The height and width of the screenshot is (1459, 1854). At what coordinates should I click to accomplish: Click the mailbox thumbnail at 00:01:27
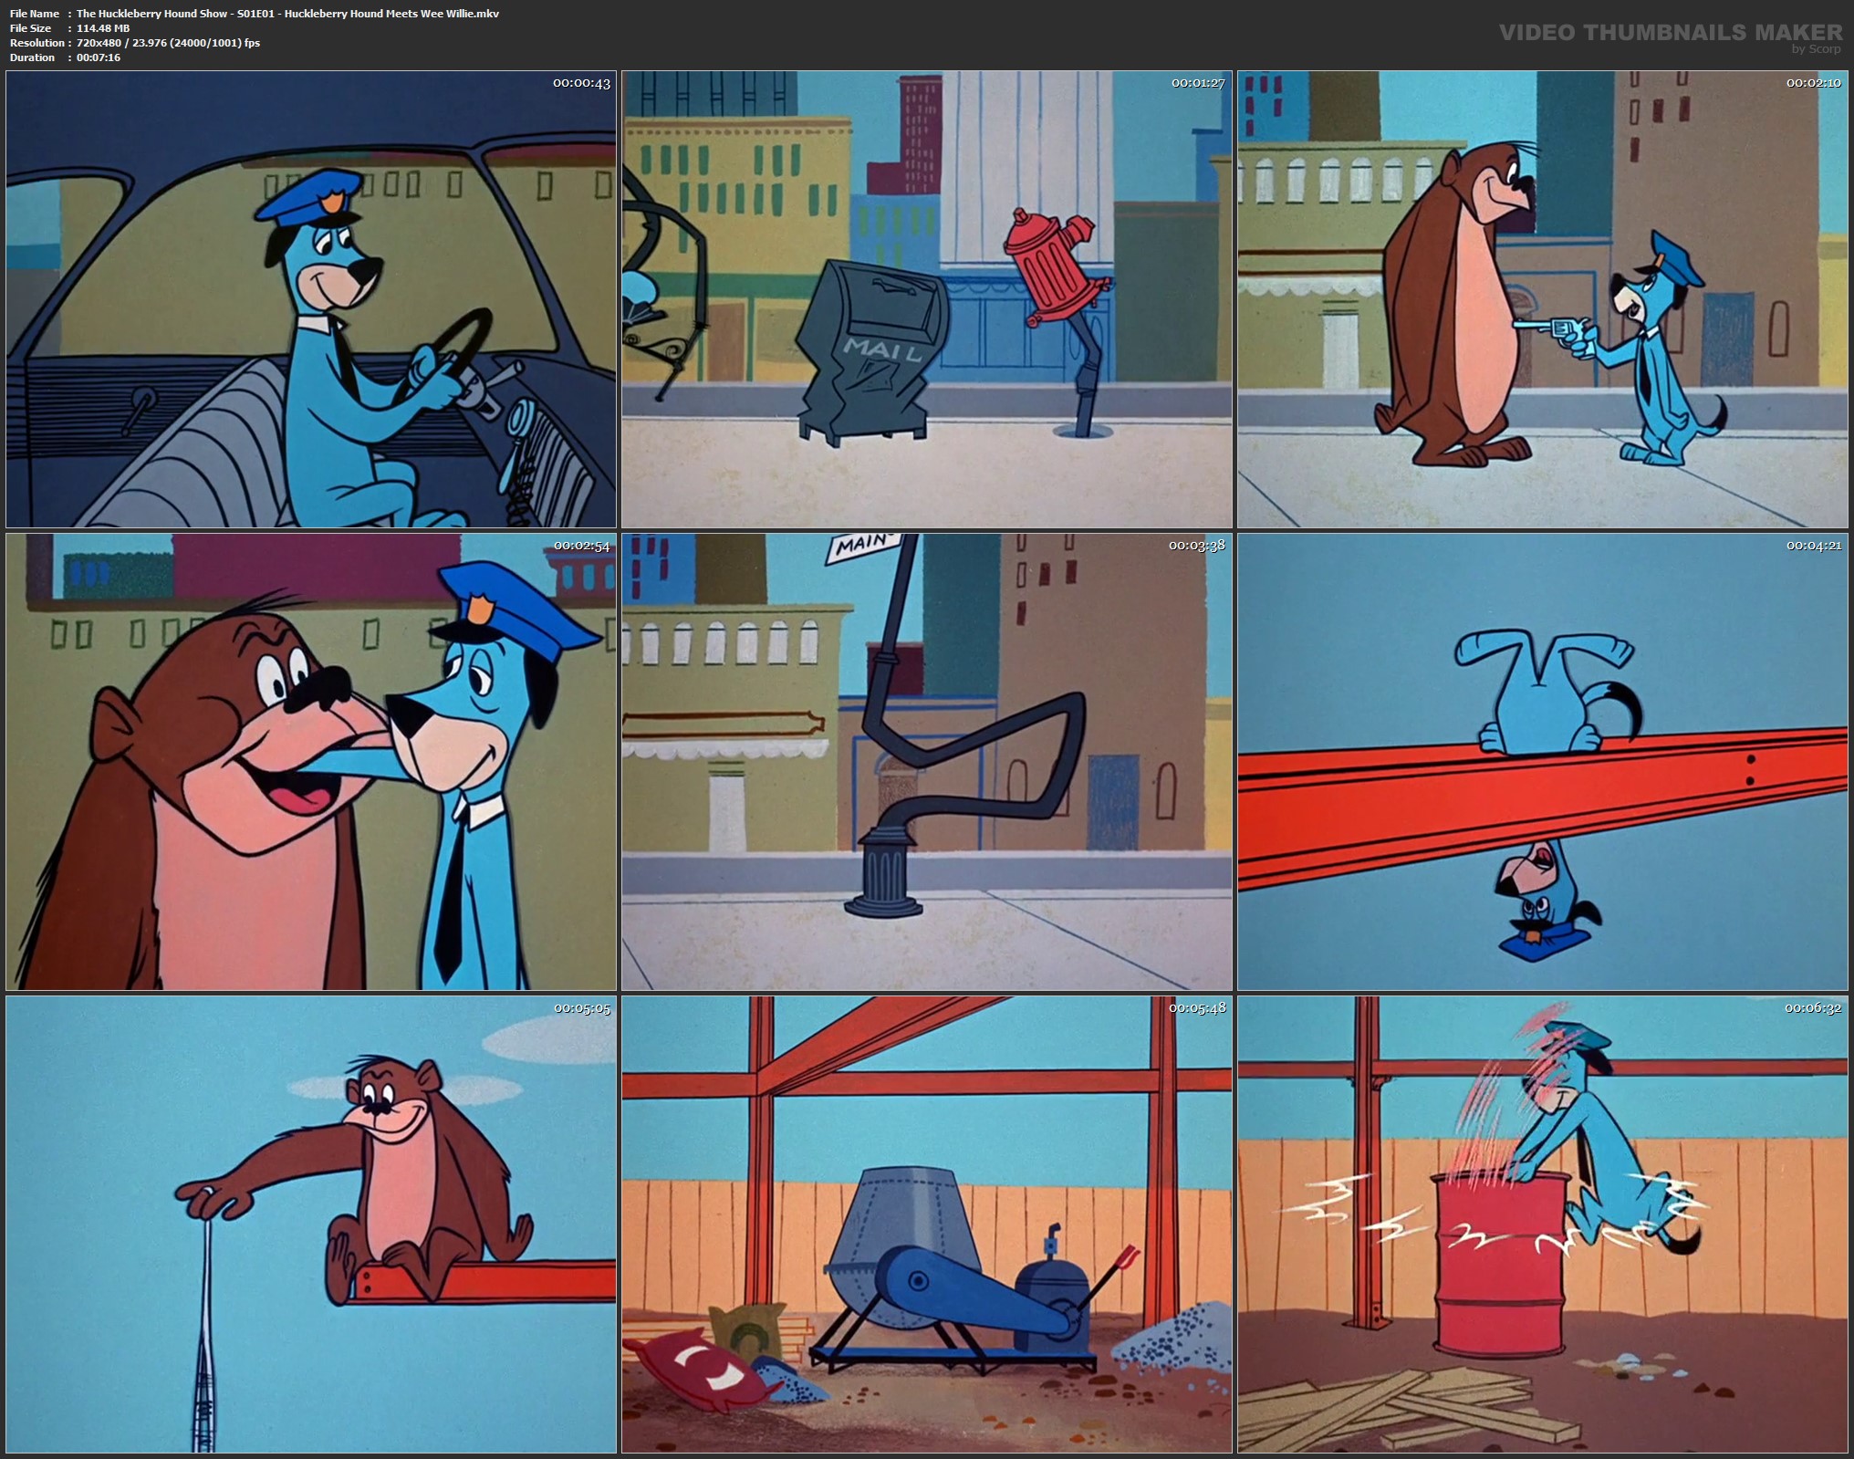[926, 299]
